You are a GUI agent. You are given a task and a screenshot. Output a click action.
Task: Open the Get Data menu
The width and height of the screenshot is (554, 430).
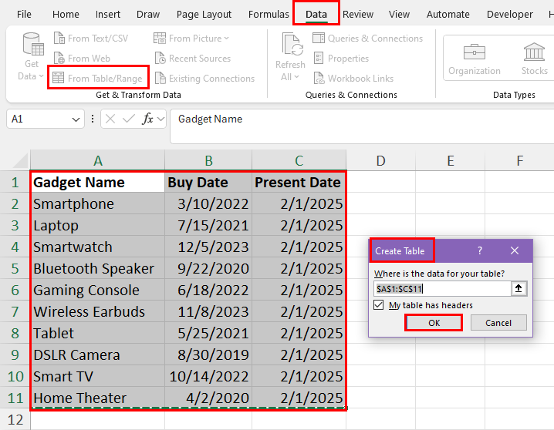pyautogui.click(x=31, y=57)
